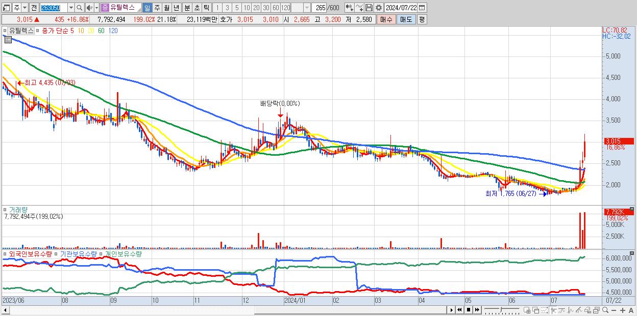Image resolution: width=637 pixels, height=316 pixels.
Task: Click the stock search magnifier icon
Action: point(79,8)
